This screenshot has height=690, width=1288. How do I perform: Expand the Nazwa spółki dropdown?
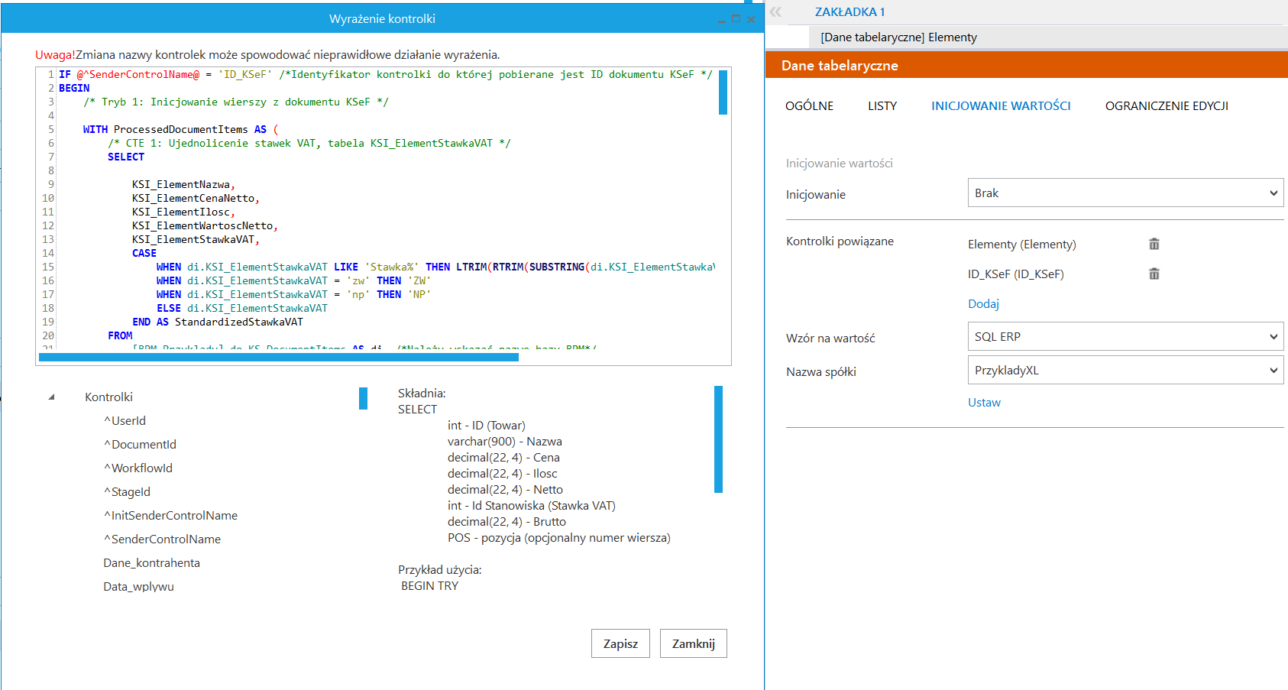(1125, 371)
